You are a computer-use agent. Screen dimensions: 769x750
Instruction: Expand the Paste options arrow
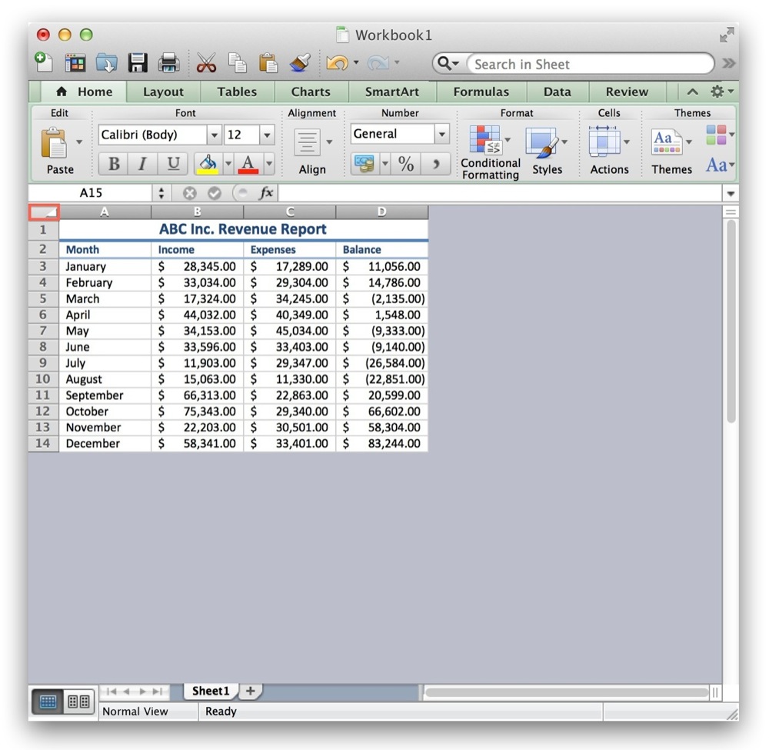[x=79, y=142]
